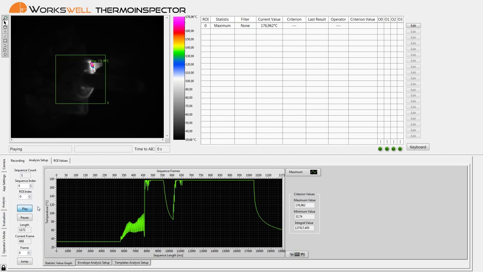Switch to Templates Analysis Setup tab
Viewport: 483px width, 272px height.
131,263
